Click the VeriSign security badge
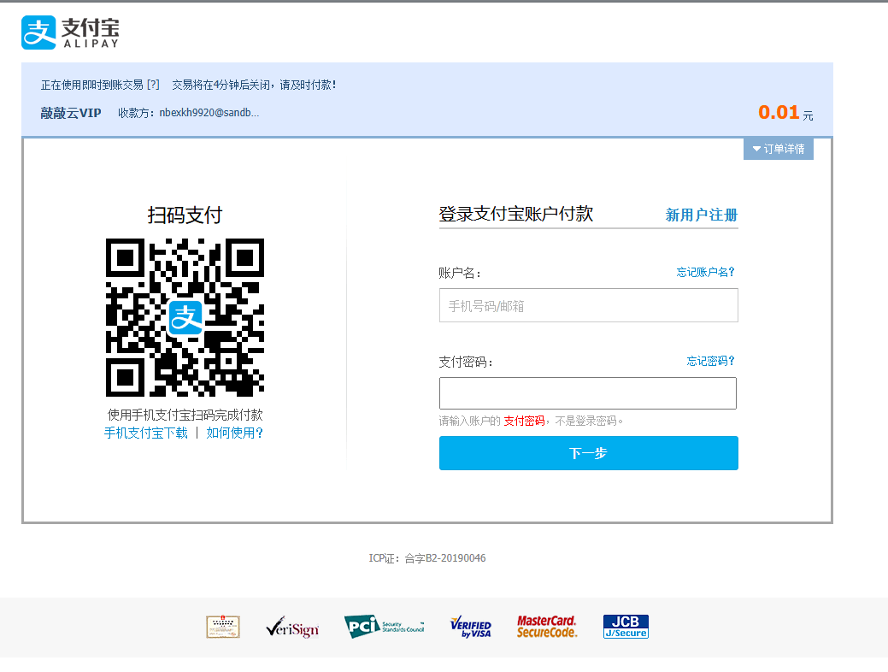The image size is (888, 672). (x=292, y=628)
